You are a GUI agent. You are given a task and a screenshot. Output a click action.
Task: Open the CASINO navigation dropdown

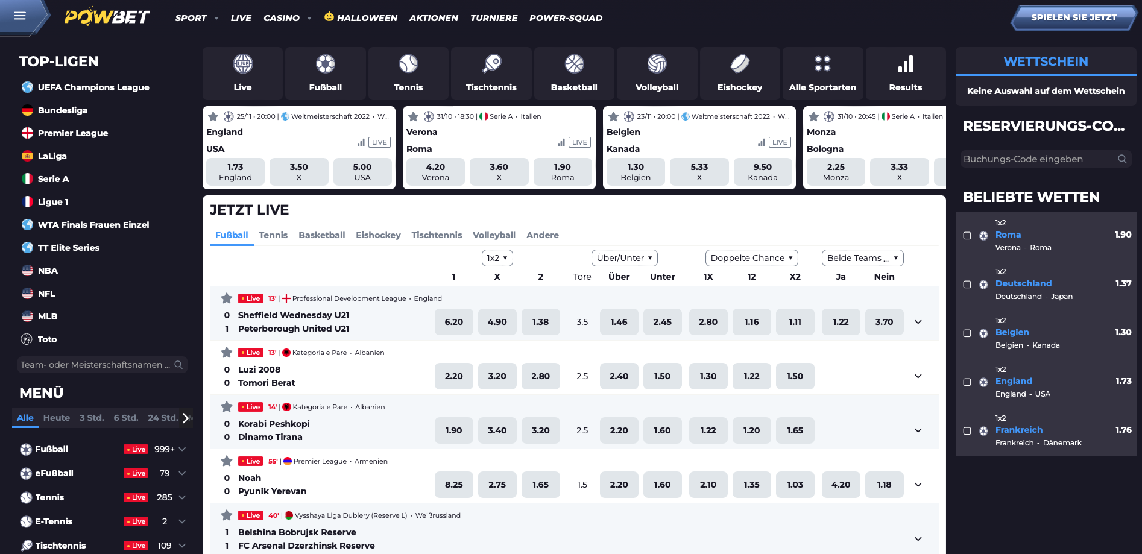click(287, 18)
